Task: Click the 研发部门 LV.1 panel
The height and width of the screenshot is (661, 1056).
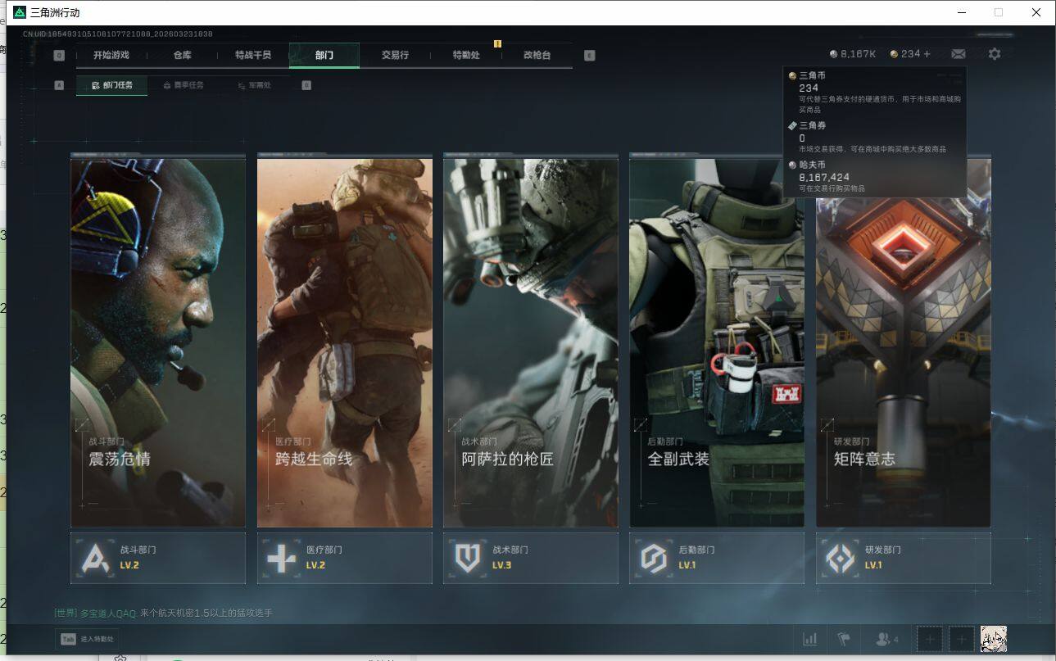Action: tap(904, 558)
